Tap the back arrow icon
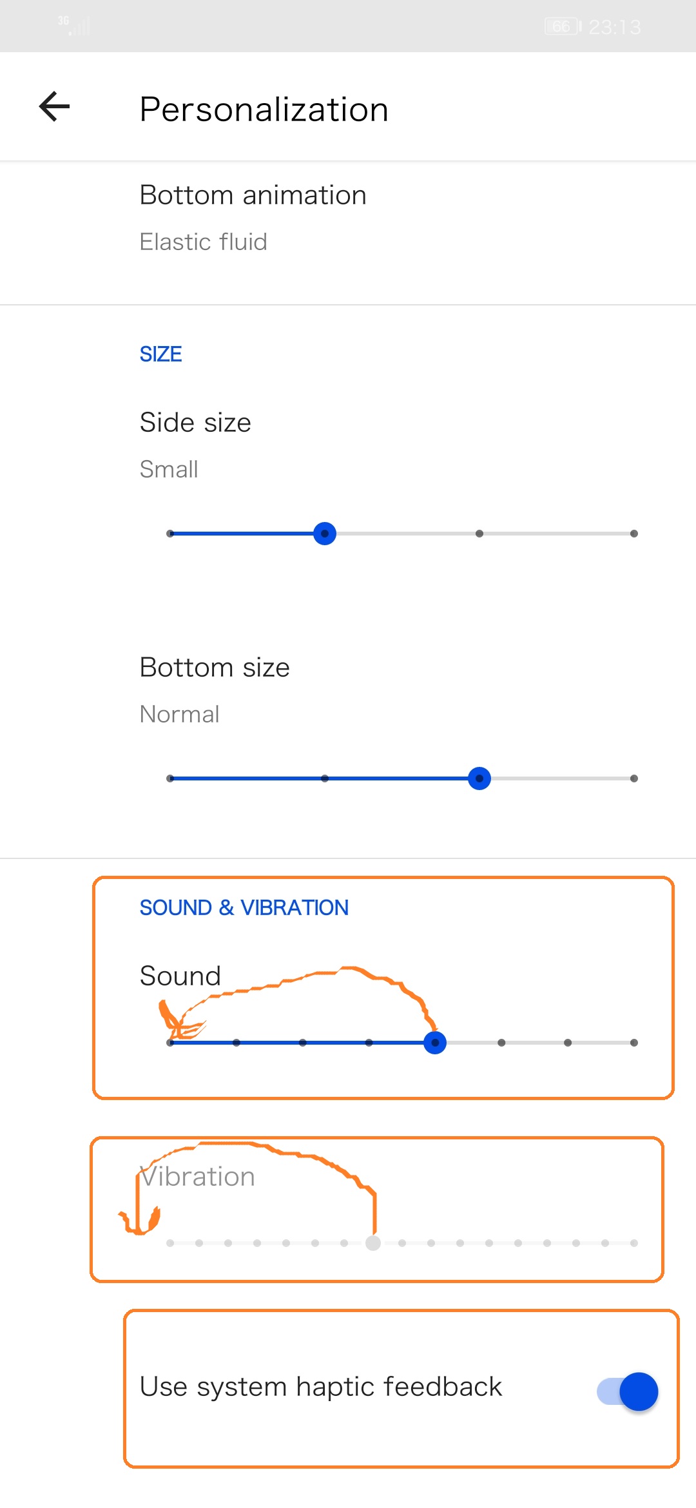This screenshot has width=696, height=1508. [x=54, y=107]
